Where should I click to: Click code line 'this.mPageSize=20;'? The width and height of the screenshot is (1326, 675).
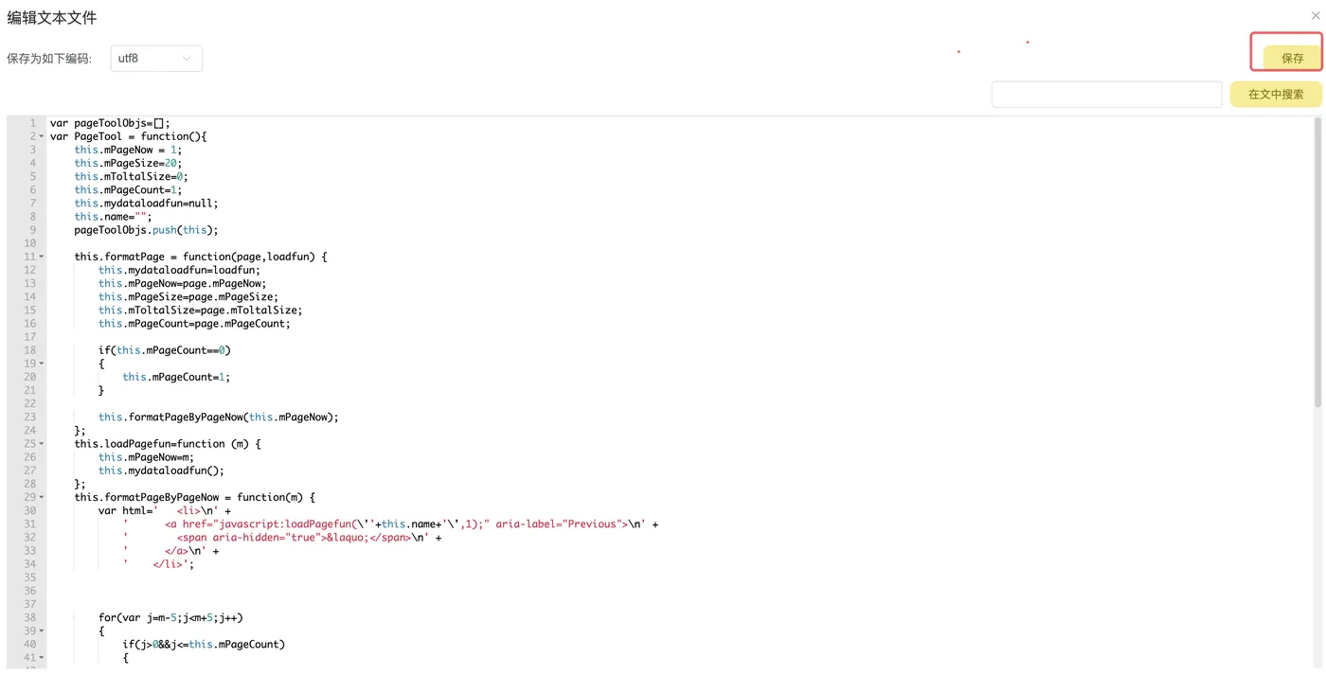point(128,163)
